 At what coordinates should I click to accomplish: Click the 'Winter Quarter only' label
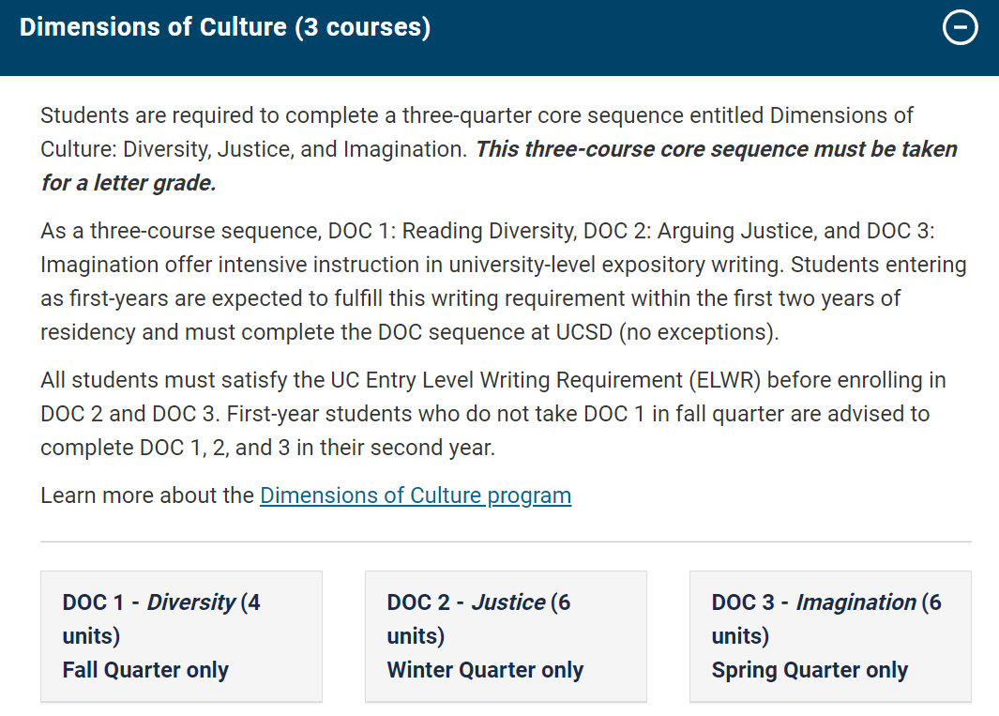(x=485, y=670)
